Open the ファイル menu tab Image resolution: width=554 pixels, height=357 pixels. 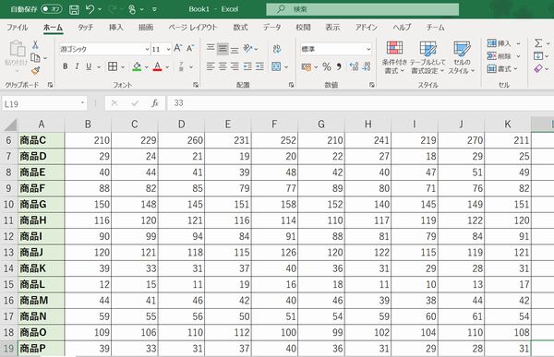click(17, 27)
